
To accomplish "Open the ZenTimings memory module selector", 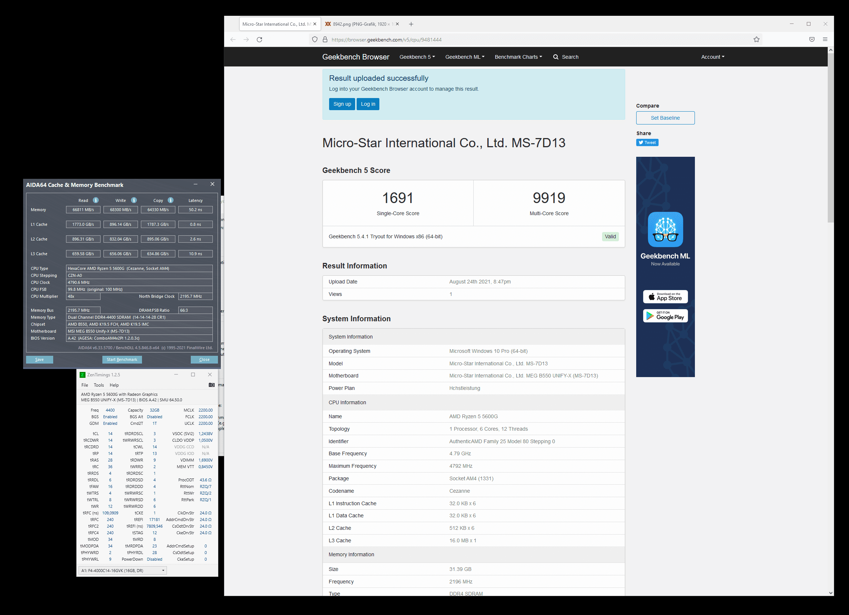I will point(123,571).
